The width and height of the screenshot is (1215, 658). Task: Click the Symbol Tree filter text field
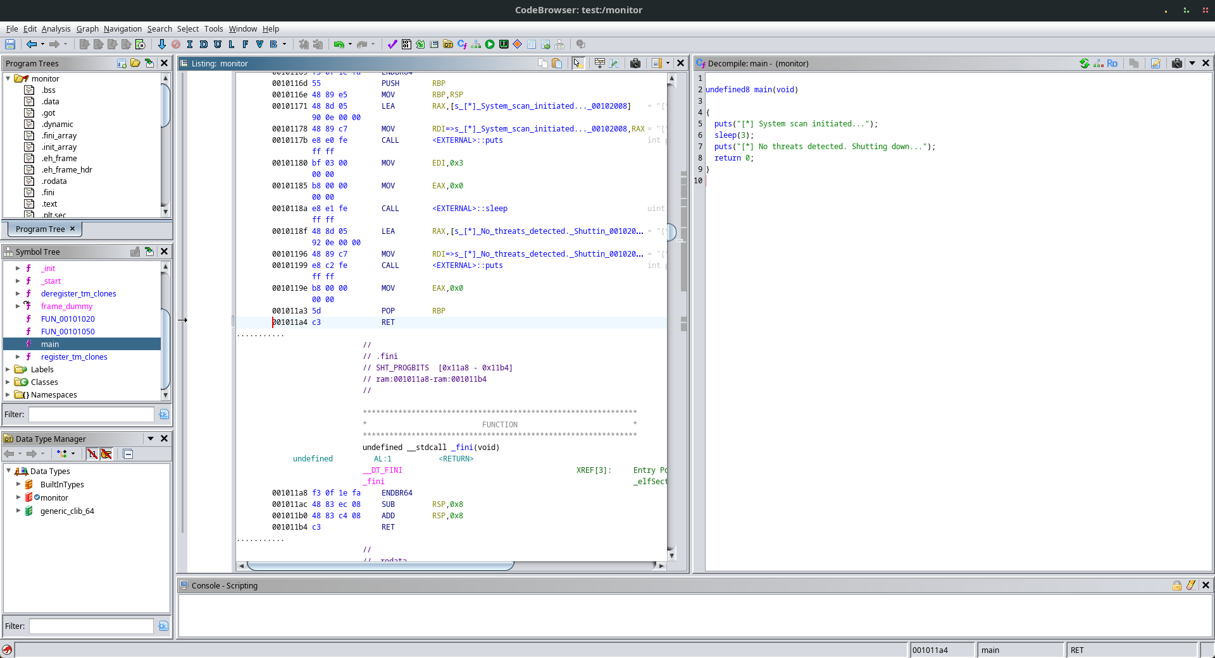coord(91,415)
